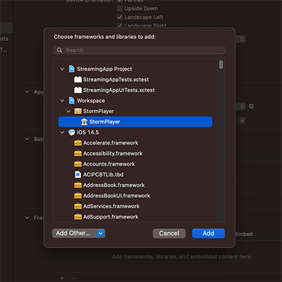Viewport: 282px width, 282px height.
Task: Click the plus button below the frameworks list
Action: 62,278
